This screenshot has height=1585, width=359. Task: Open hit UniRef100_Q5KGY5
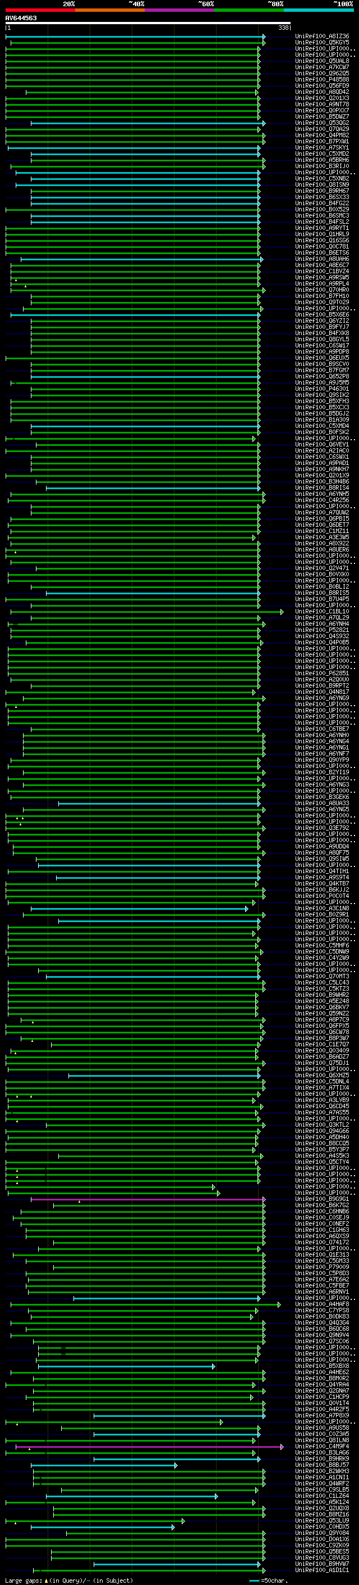(x=322, y=43)
